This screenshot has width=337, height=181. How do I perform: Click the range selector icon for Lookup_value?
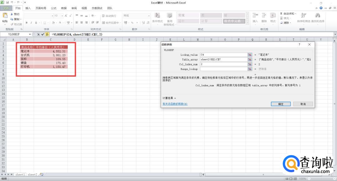pos(250,55)
